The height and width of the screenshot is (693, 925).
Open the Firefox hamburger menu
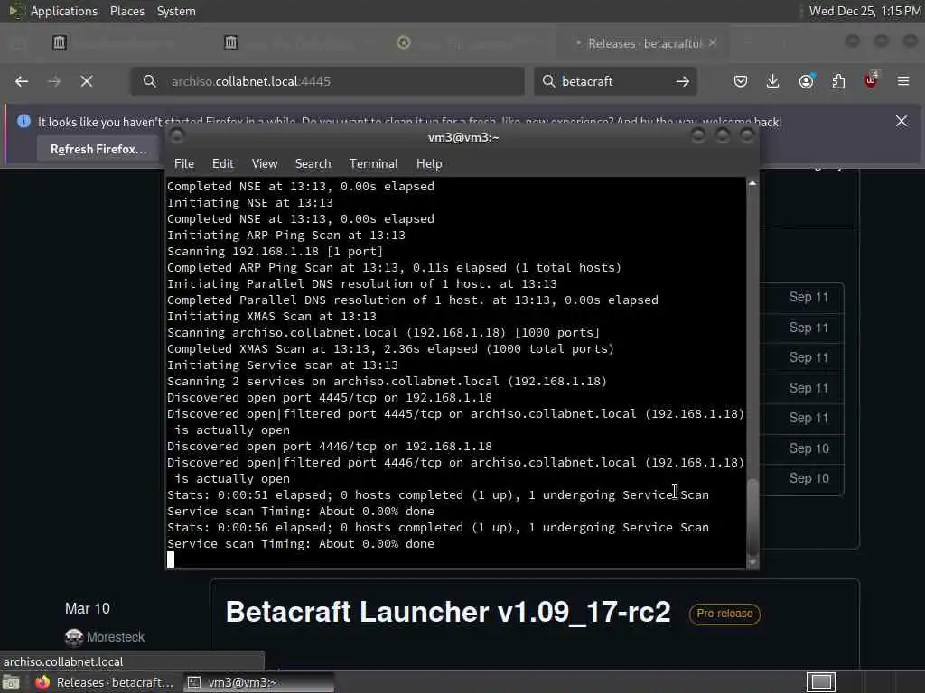point(903,81)
